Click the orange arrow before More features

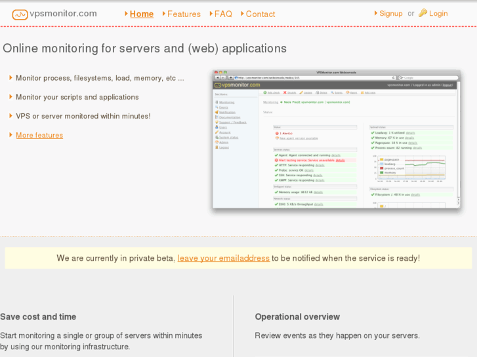[x=11, y=134]
